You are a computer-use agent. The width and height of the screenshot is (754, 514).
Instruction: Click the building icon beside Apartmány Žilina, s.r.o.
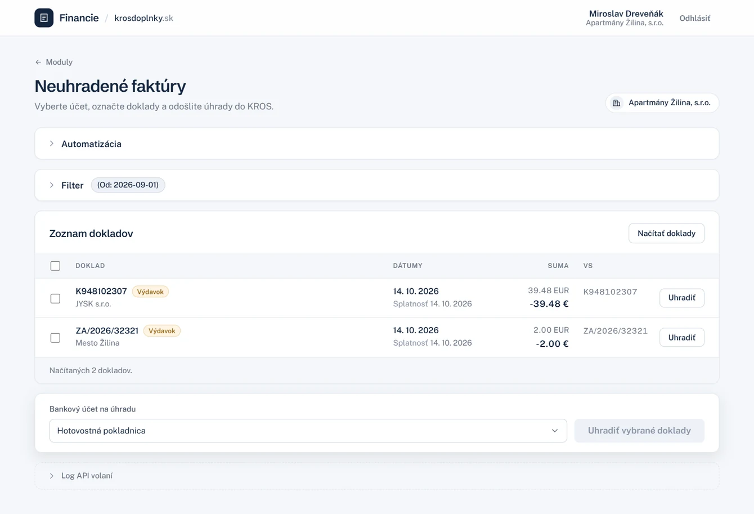617,103
